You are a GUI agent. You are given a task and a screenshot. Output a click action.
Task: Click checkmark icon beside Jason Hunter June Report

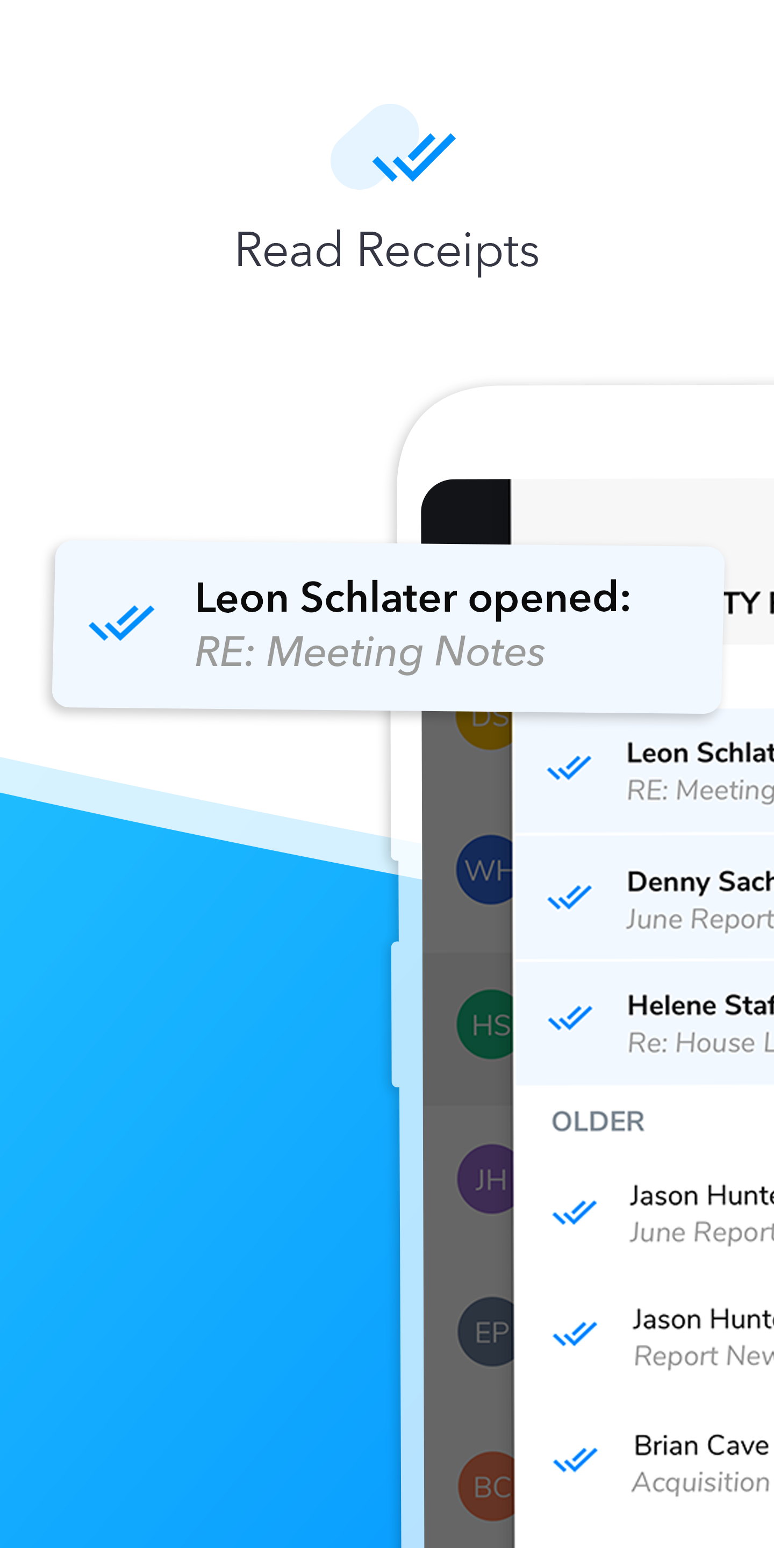point(575,1213)
